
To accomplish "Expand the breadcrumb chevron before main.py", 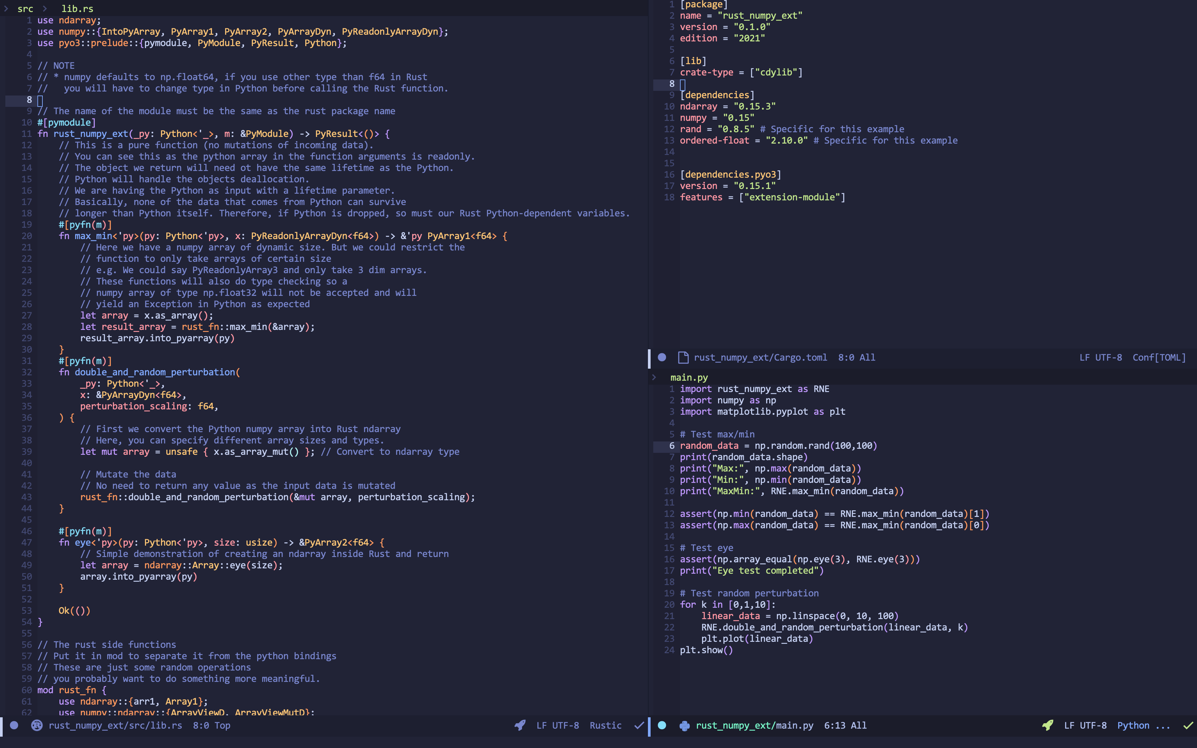I will click(654, 377).
